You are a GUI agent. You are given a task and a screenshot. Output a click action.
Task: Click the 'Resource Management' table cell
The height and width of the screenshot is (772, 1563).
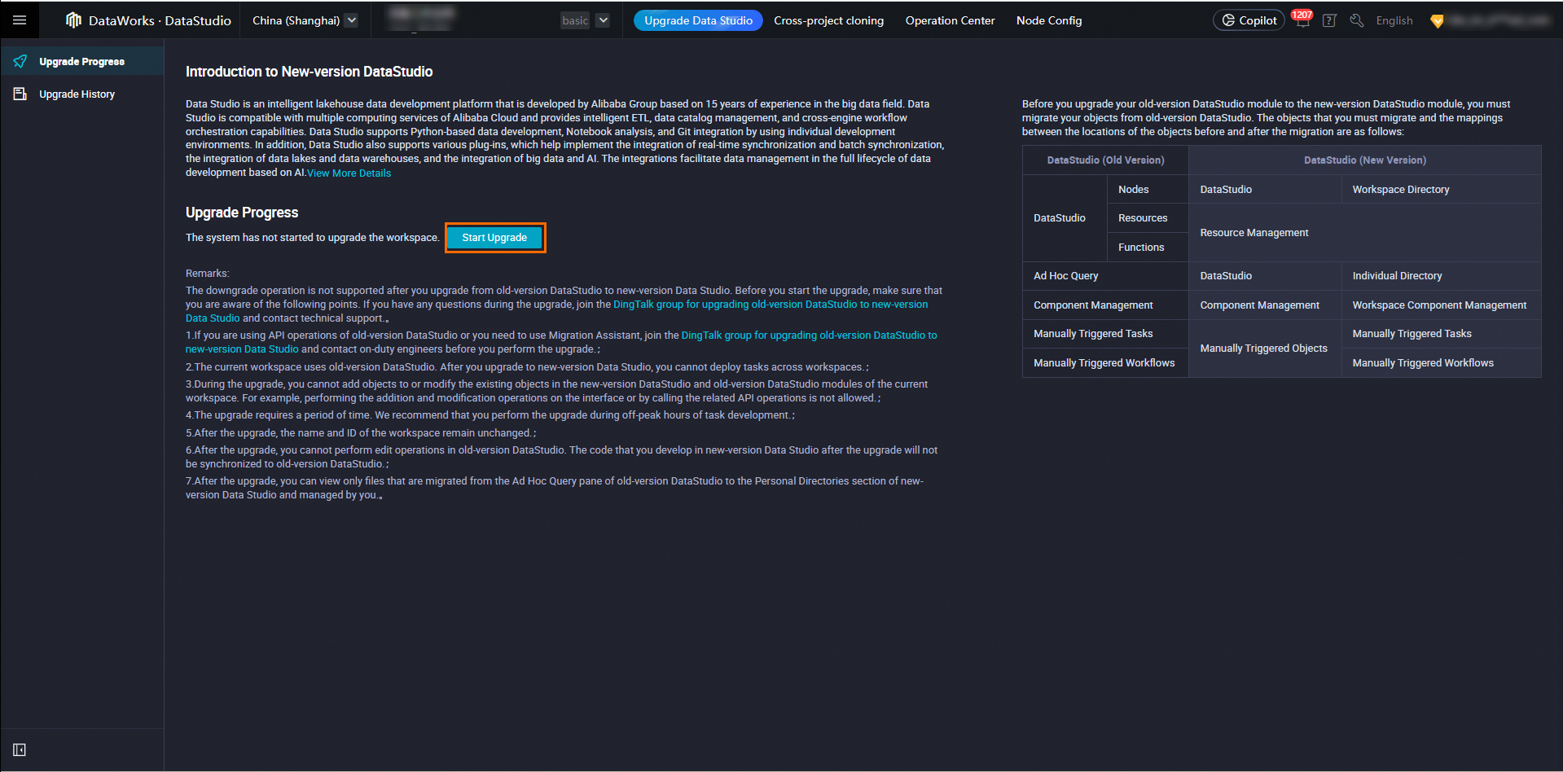click(1365, 233)
